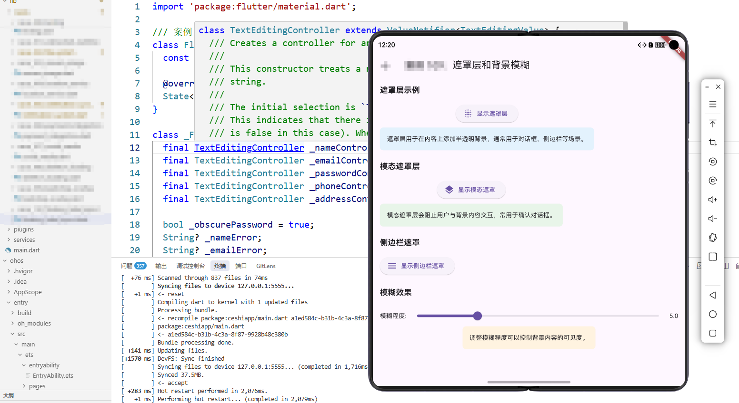Click the upward arrow icon on emulator sidebar
The width and height of the screenshot is (739, 403).
pyautogui.click(x=713, y=124)
